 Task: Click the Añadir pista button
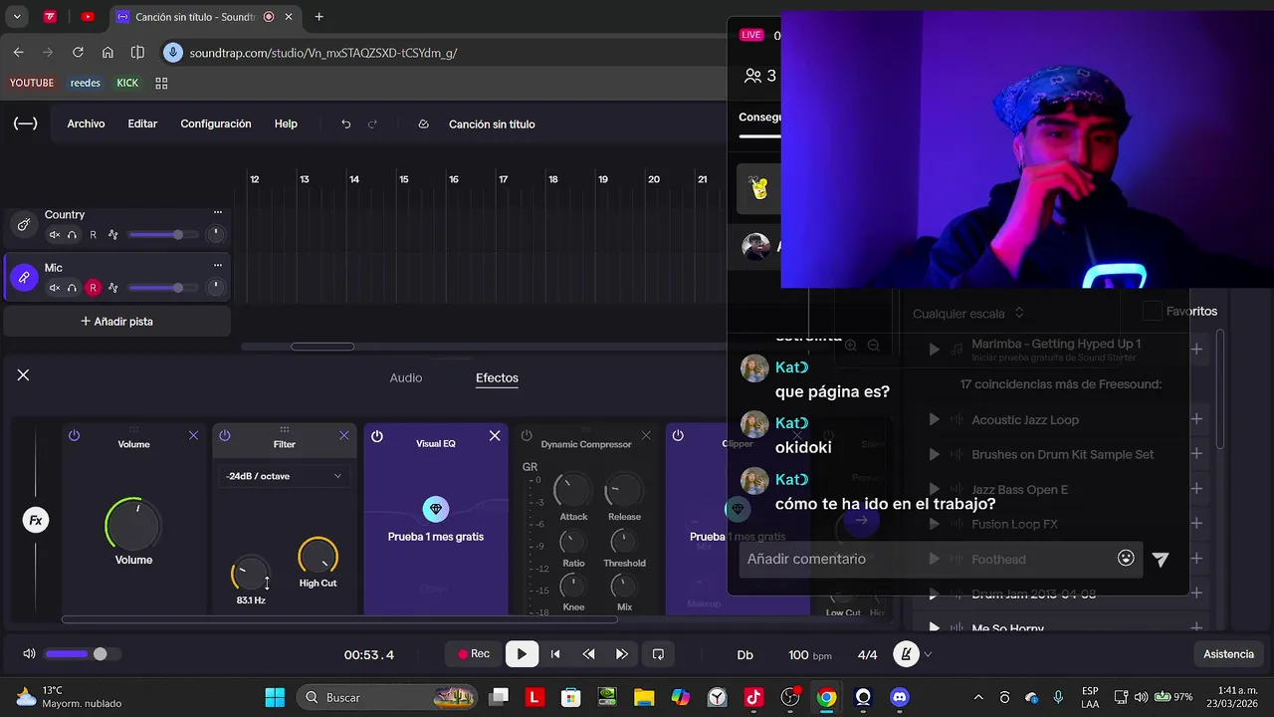point(116,322)
